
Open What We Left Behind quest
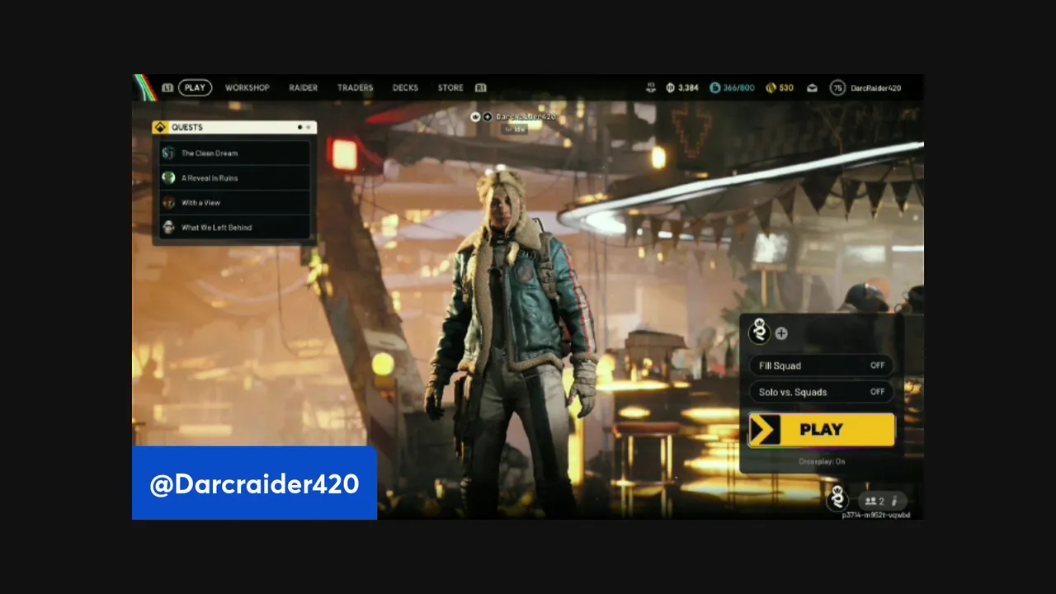coord(235,228)
